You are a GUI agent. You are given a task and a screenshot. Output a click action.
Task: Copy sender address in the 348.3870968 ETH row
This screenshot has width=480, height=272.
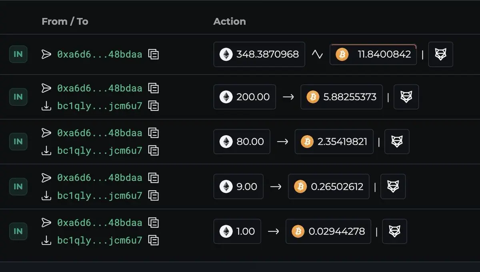(x=154, y=54)
